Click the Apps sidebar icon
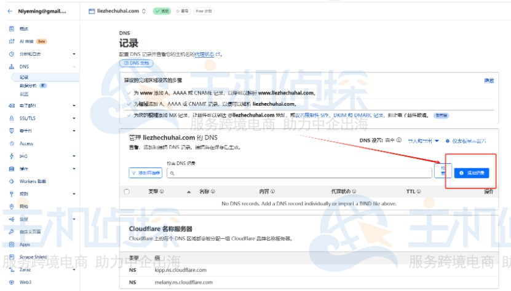 pyautogui.click(x=12, y=244)
